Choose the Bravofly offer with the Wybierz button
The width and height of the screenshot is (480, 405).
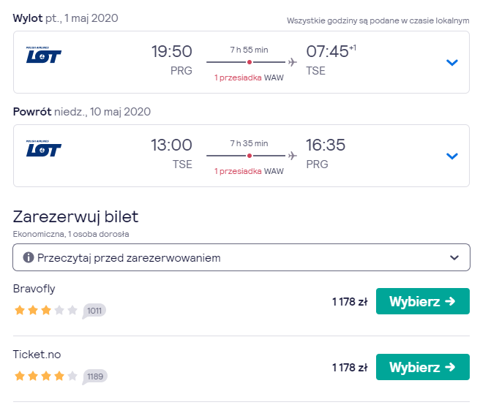coord(422,301)
